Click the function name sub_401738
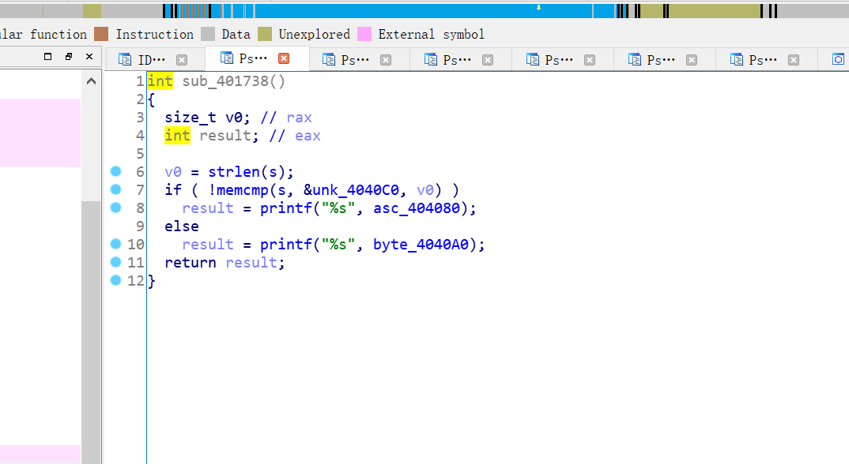Image resolution: width=849 pixels, height=464 pixels. coord(225,81)
